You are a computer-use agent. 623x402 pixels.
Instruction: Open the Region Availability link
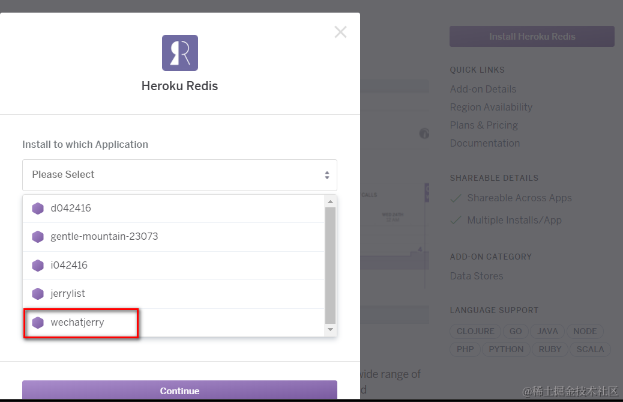coord(491,108)
